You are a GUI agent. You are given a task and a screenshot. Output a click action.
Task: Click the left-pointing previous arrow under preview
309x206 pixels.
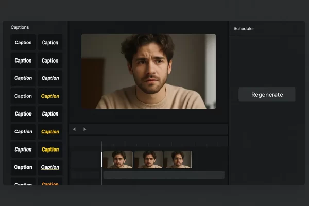(x=74, y=129)
